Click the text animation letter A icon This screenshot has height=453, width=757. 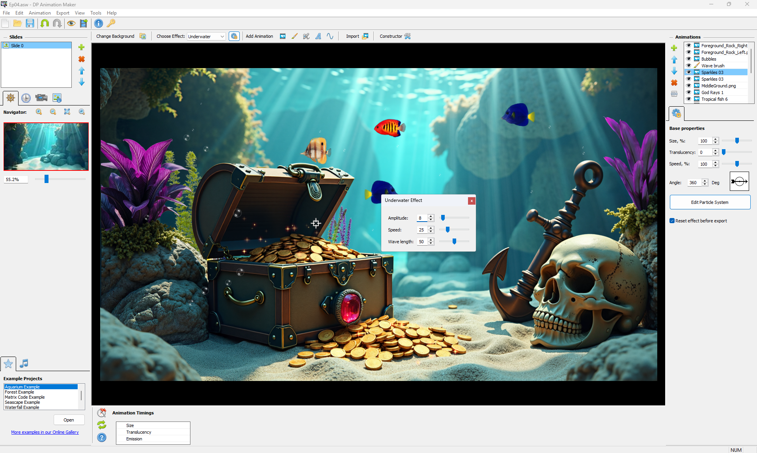318,36
